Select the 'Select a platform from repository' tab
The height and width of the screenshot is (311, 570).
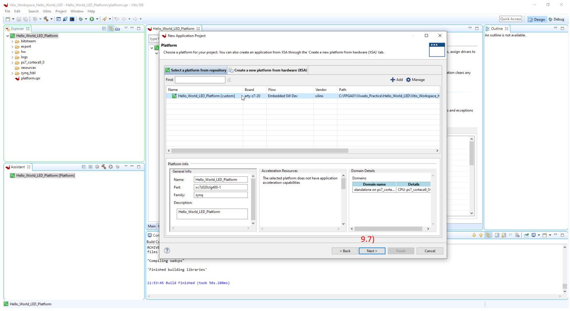coord(196,70)
